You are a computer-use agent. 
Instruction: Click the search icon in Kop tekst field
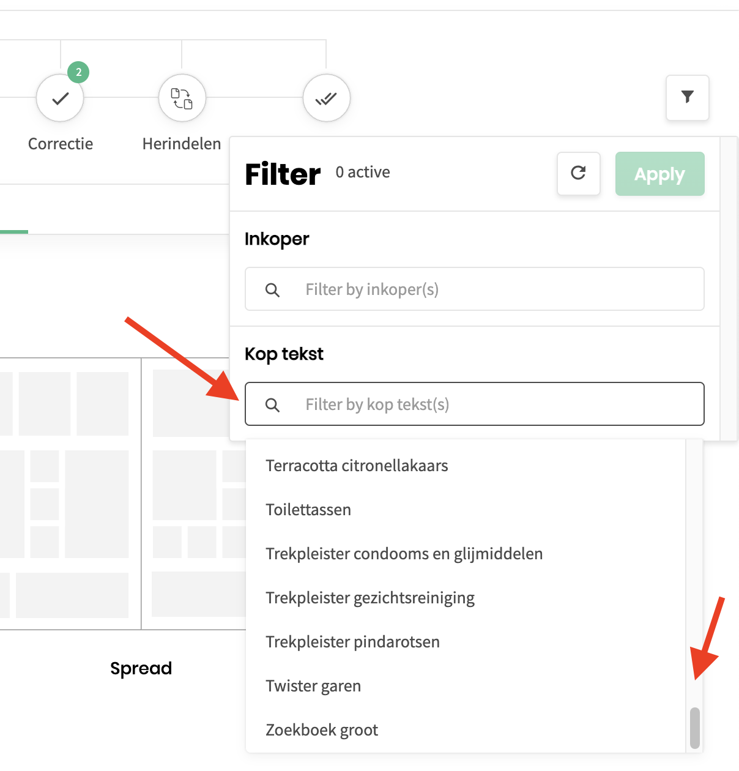[x=272, y=404]
